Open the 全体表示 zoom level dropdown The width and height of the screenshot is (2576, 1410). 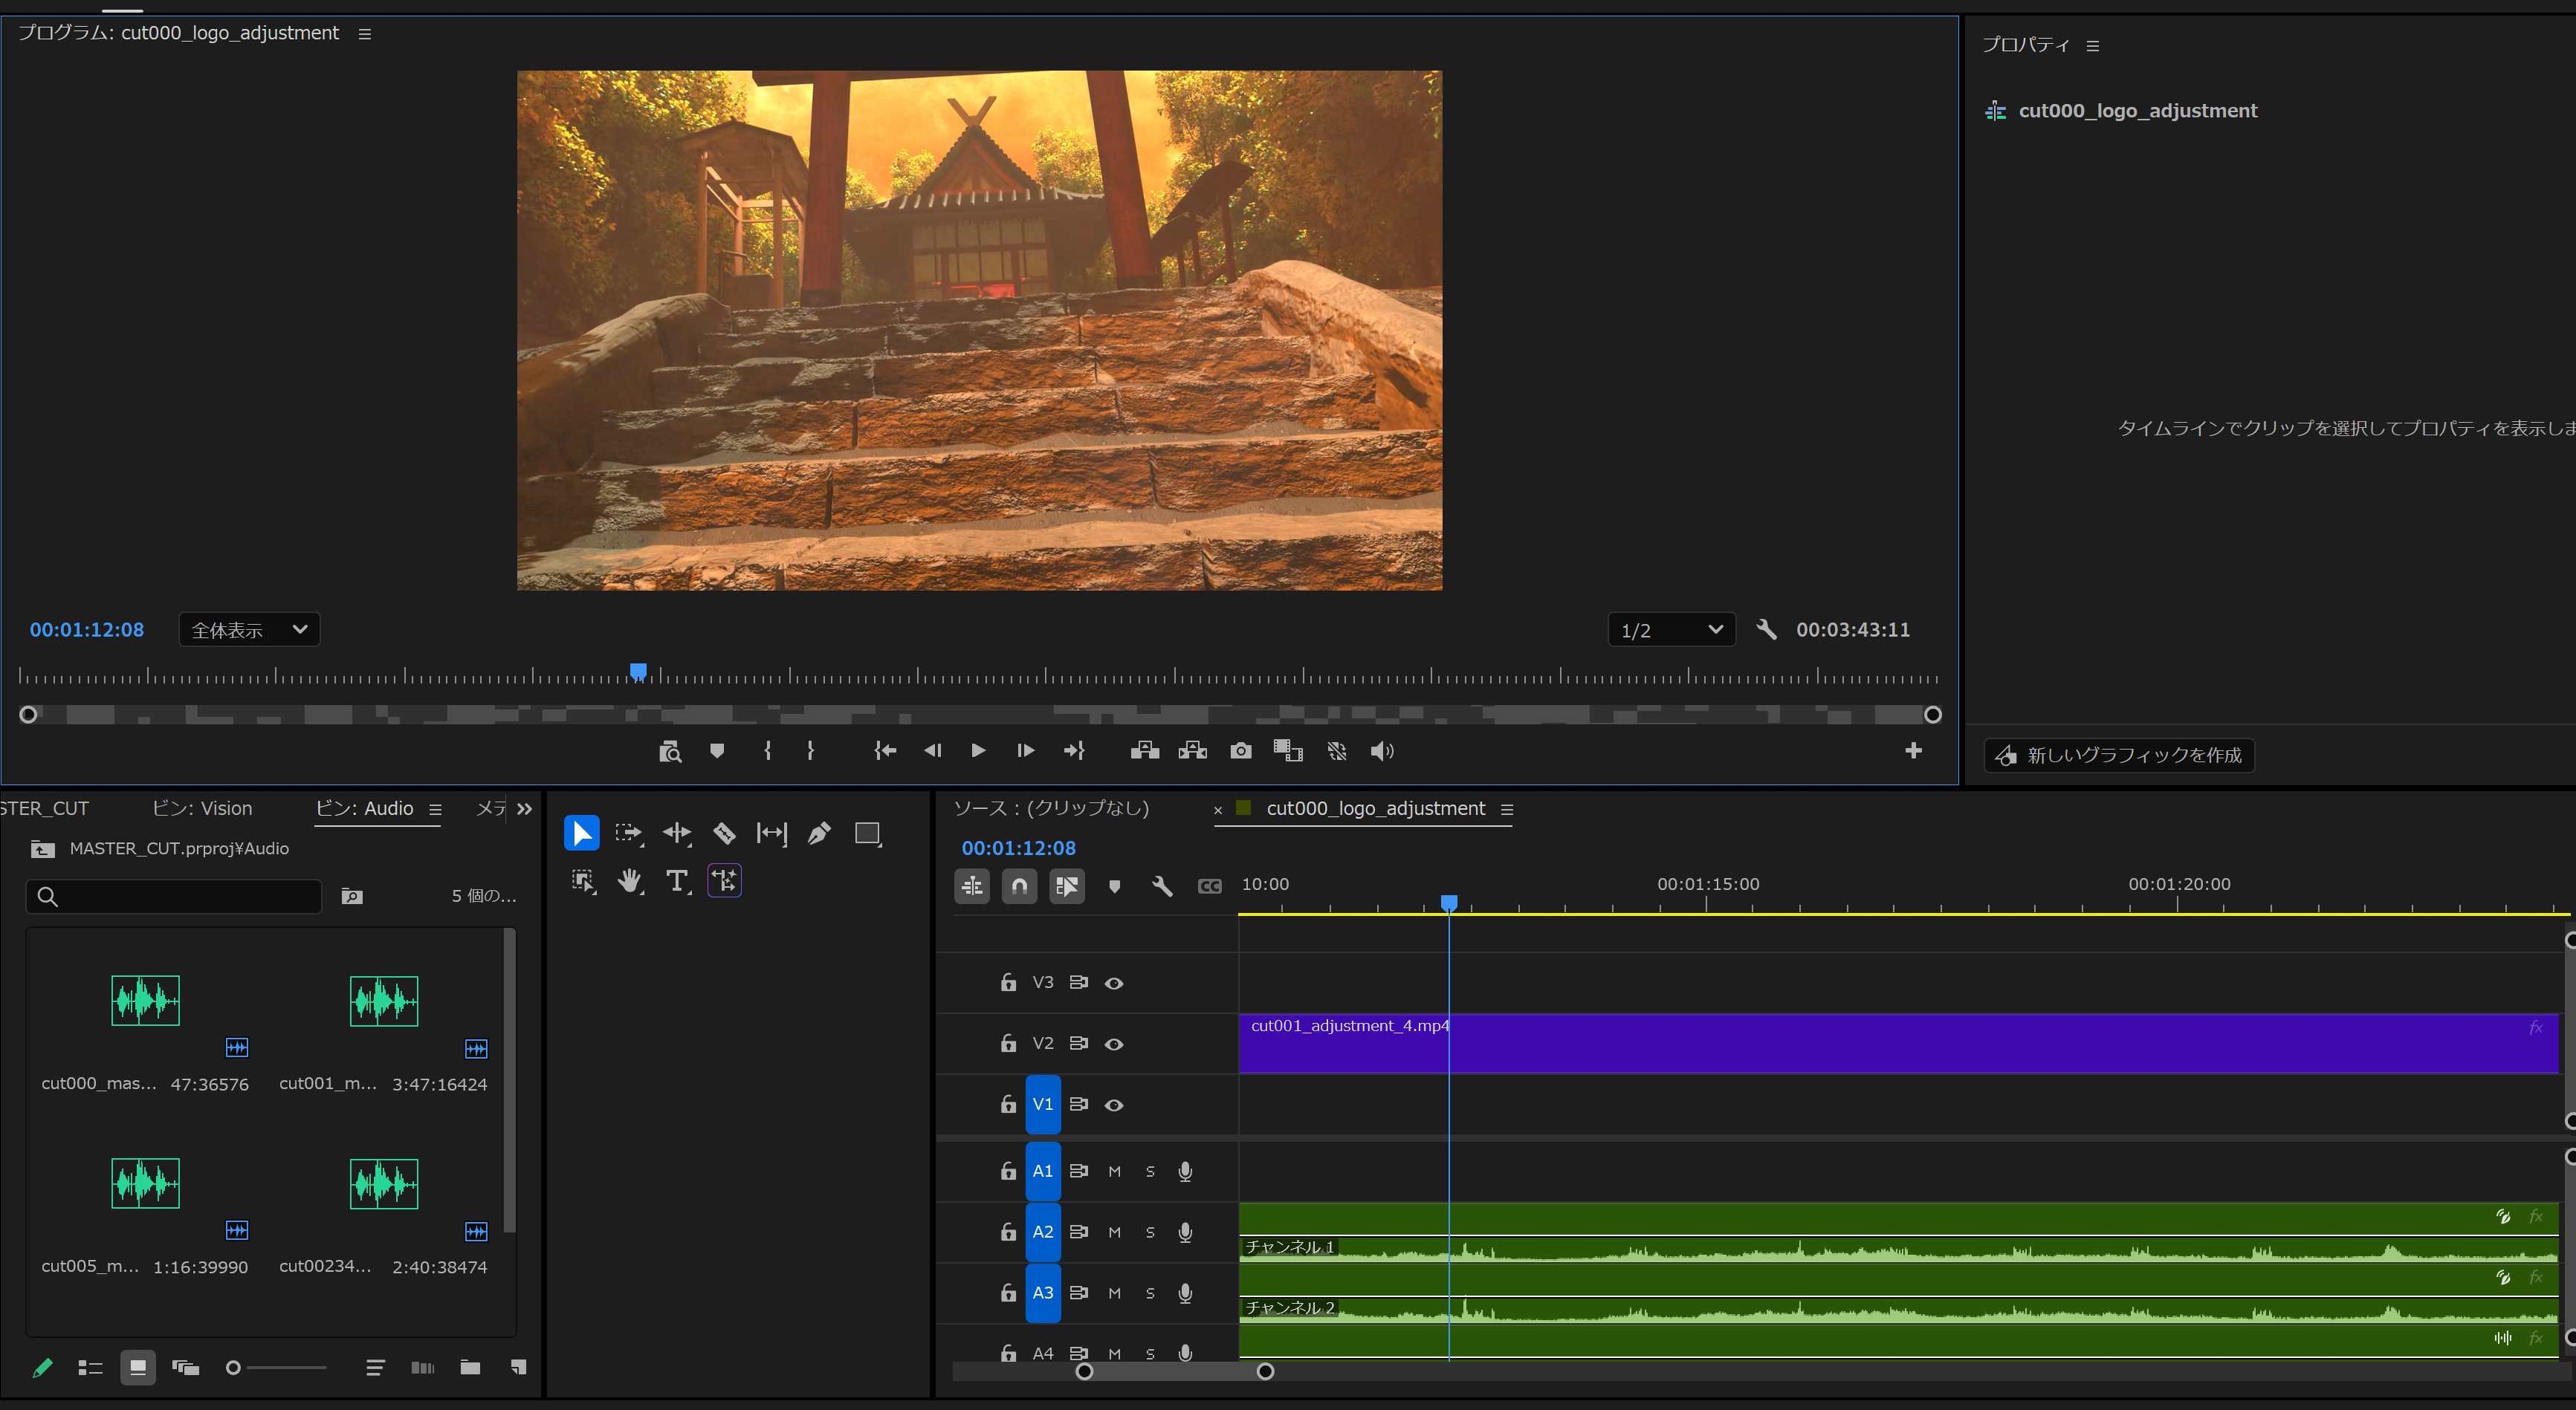click(249, 629)
